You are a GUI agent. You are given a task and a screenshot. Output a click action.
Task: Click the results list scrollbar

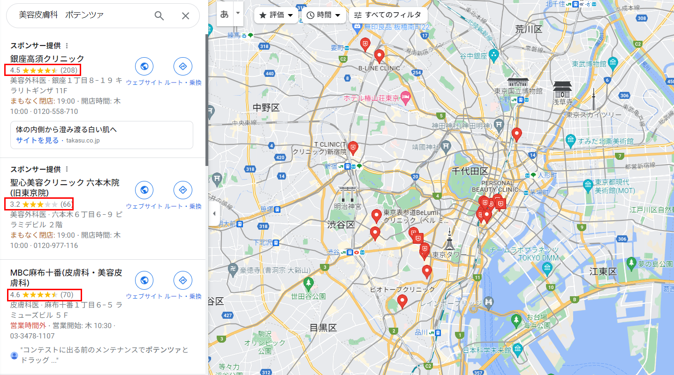[x=207, y=101]
